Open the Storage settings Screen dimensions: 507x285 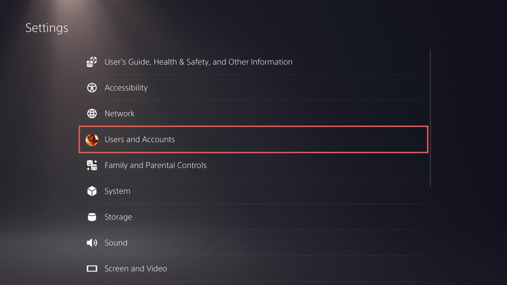118,217
